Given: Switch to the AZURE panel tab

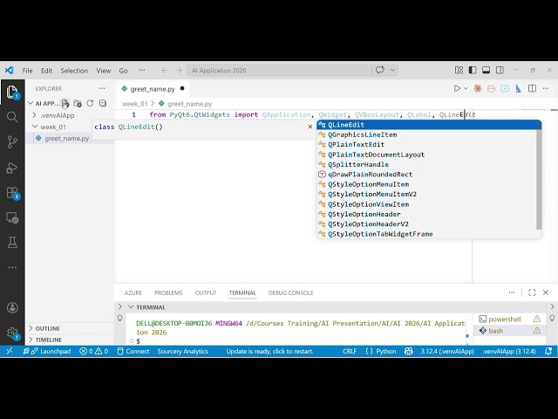Looking at the screenshot, I should (x=133, y=292).
